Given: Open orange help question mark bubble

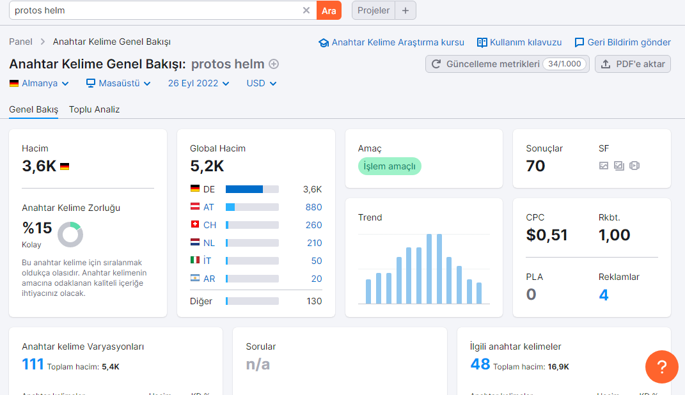Looking at the screenshot, I should pyautogui.click(x=662, y=367).
